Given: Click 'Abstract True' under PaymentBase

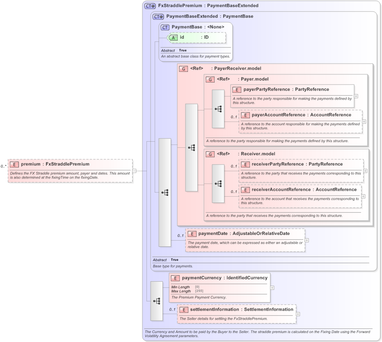Looking at the screenshot, I should [x=174, y=50].
